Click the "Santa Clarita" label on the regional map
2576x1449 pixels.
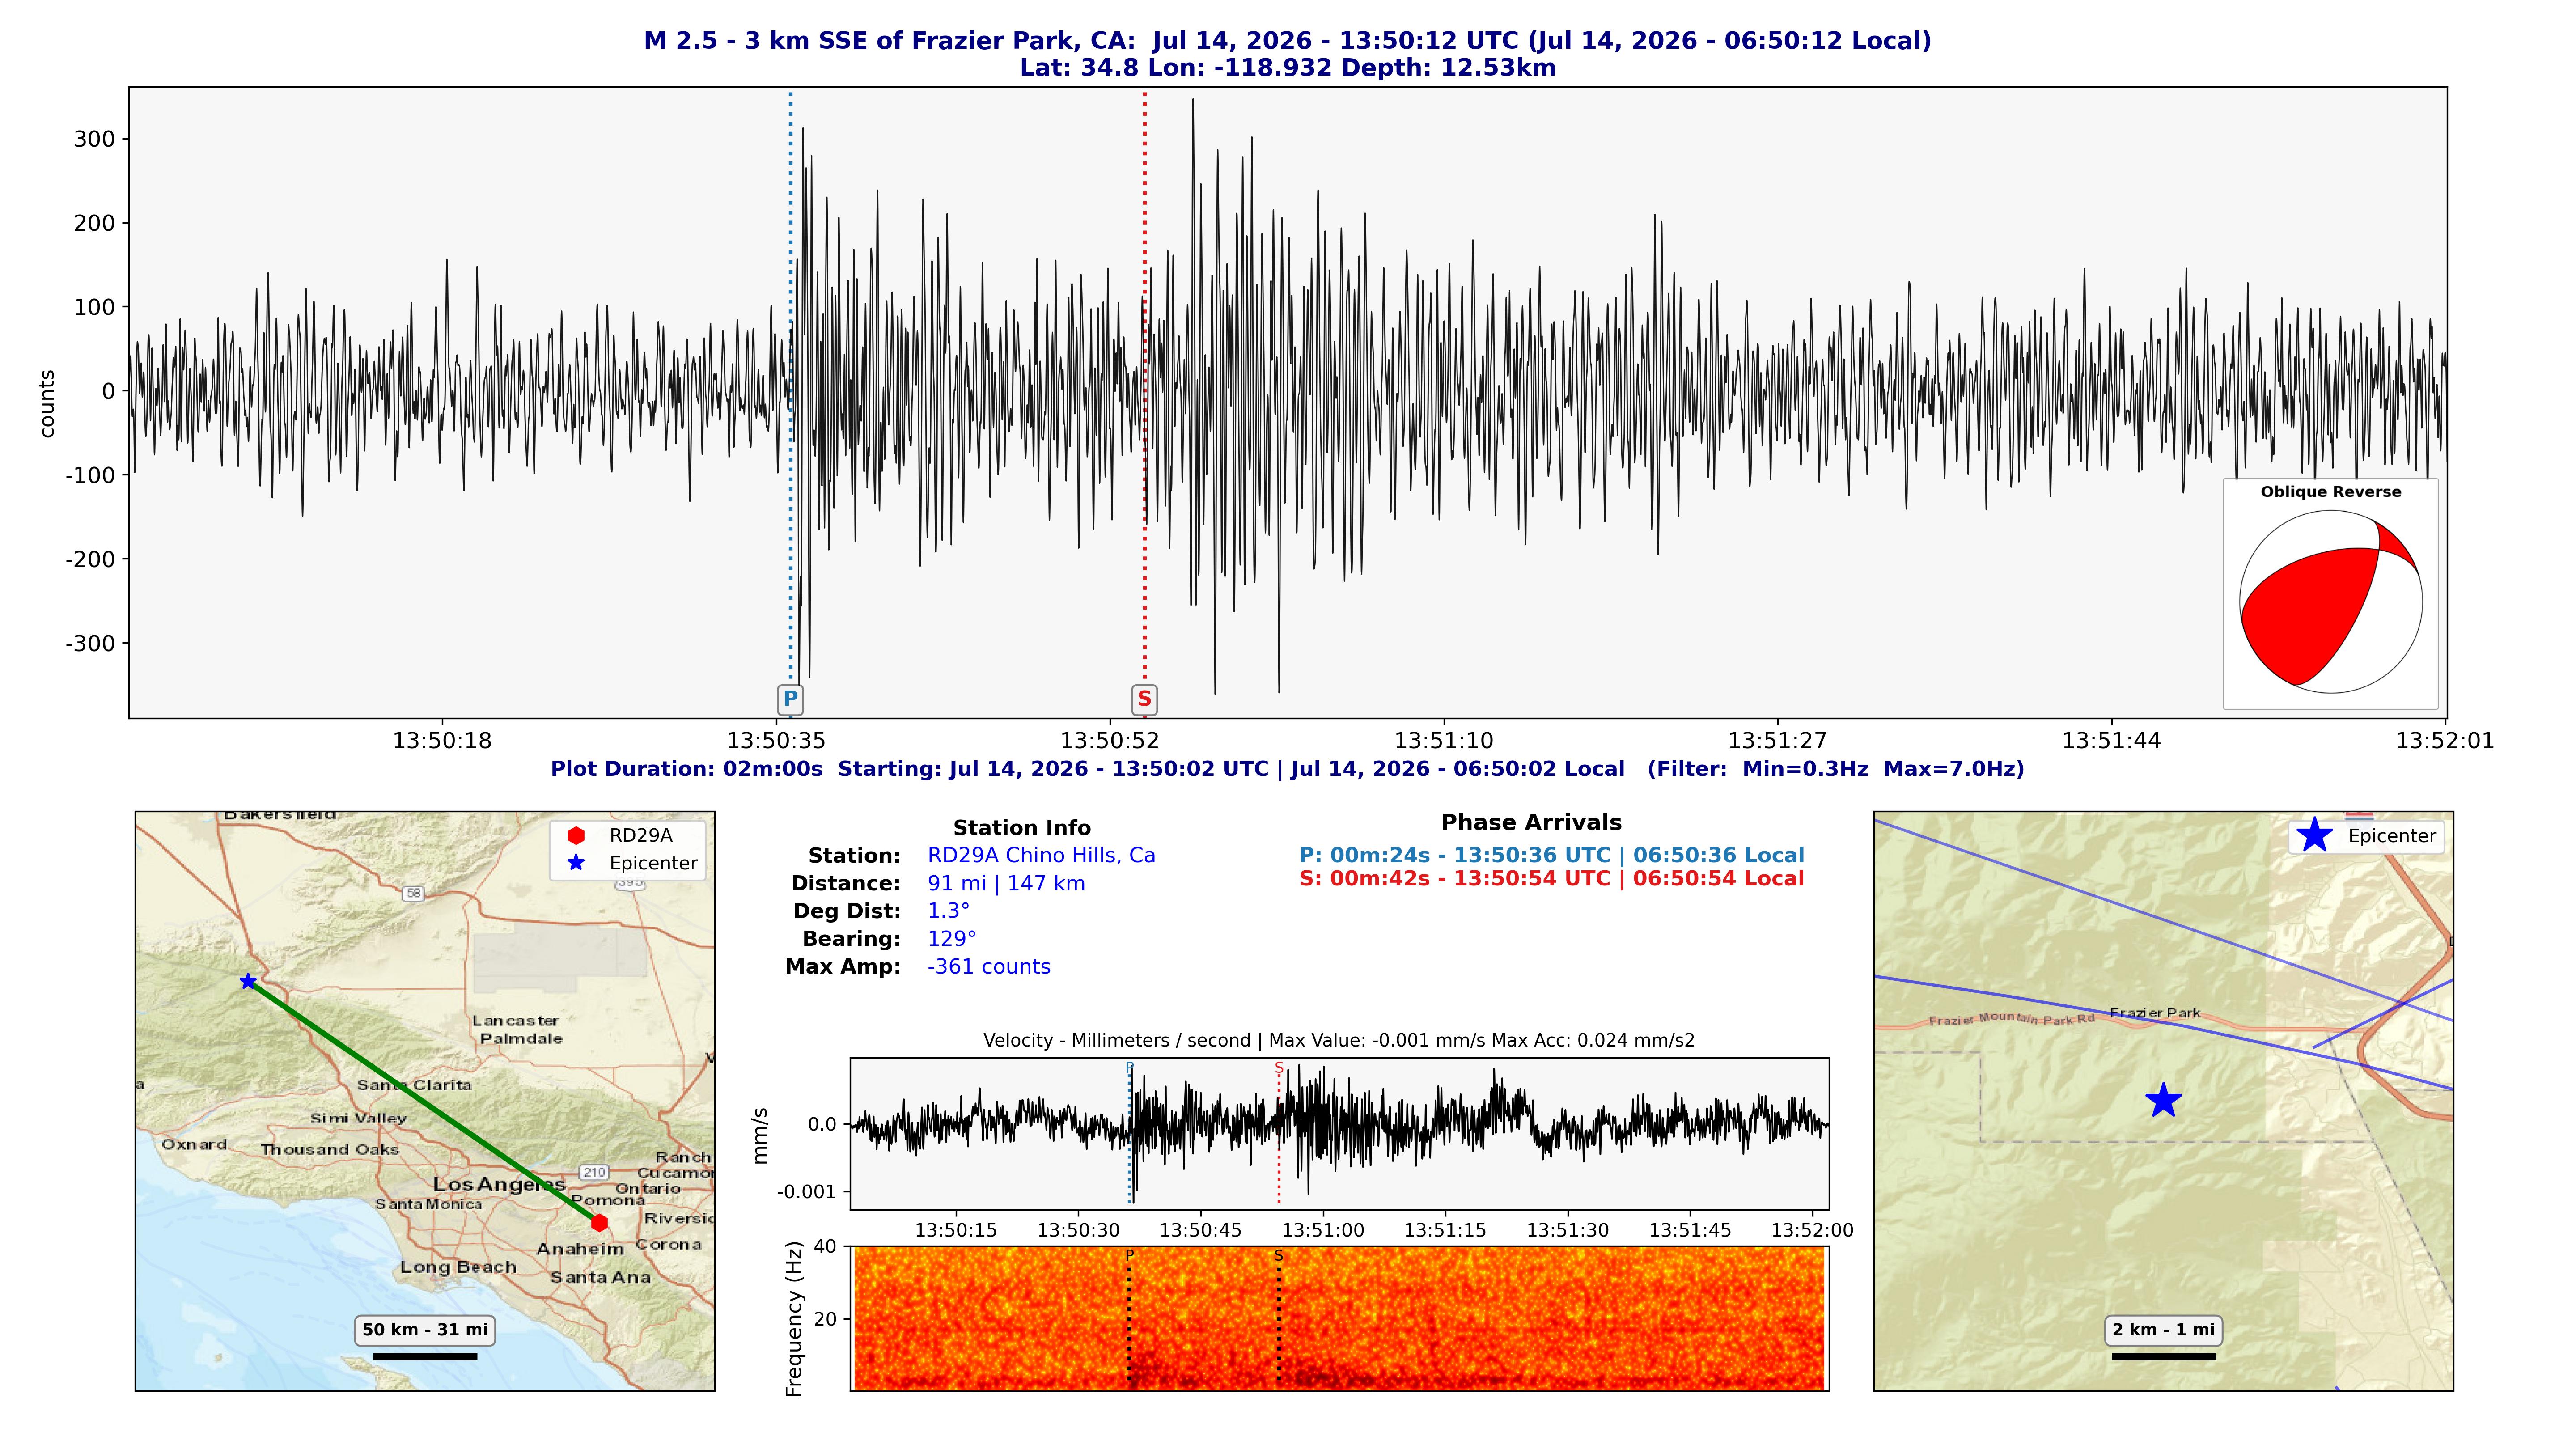(414, 1085)
